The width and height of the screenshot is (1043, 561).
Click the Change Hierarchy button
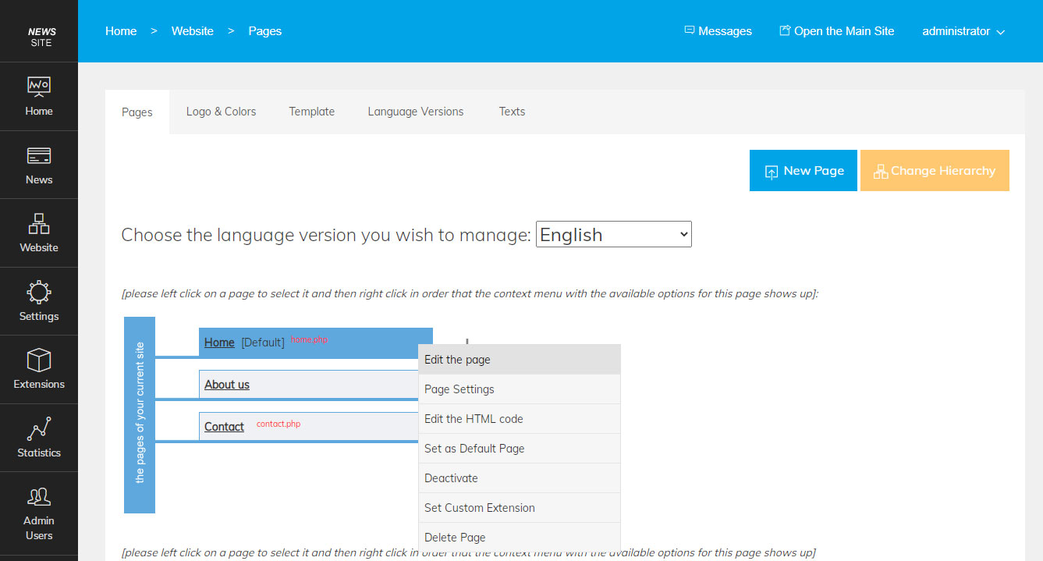coord(935,170)
